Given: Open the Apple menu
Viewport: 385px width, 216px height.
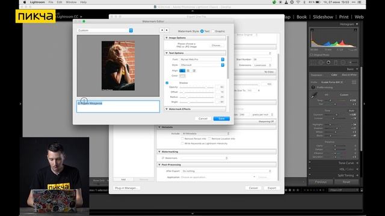Looking at the screenshot, I should [24, 2].
